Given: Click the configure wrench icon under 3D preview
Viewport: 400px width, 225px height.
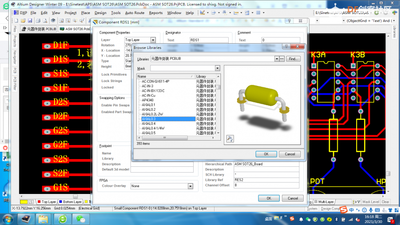Looking at the screenshot, I should click(230, 139).
